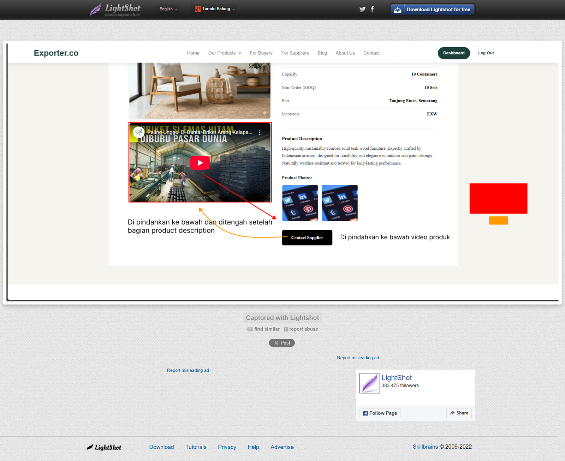Open the Privacy footer link
This screenshot has width=565, height=461.
point(227,447)
